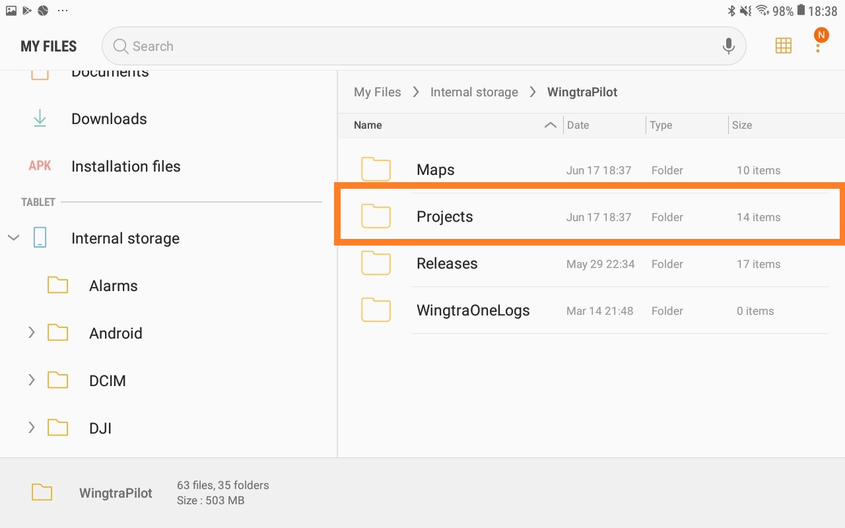Go to My Files in breadcrumb
Image resolution: width=845 pixels, height=528 pixels.
point(377,92)
